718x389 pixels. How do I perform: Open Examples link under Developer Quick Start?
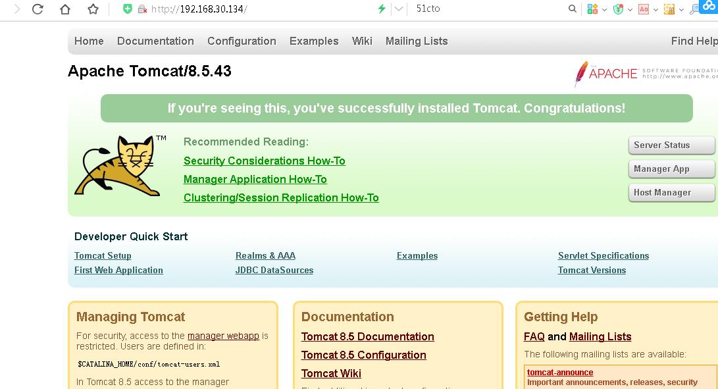417,255
